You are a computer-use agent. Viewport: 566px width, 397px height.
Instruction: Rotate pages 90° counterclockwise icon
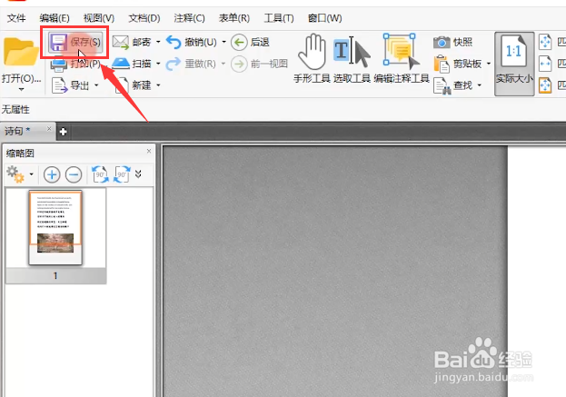point(100,174)
